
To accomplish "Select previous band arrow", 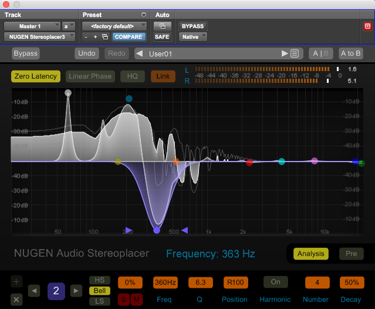I will 34,291.
